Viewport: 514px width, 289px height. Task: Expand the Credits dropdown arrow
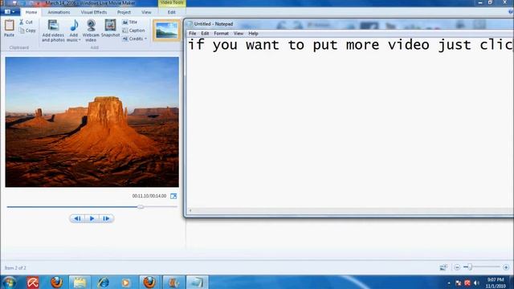[146, 39]
